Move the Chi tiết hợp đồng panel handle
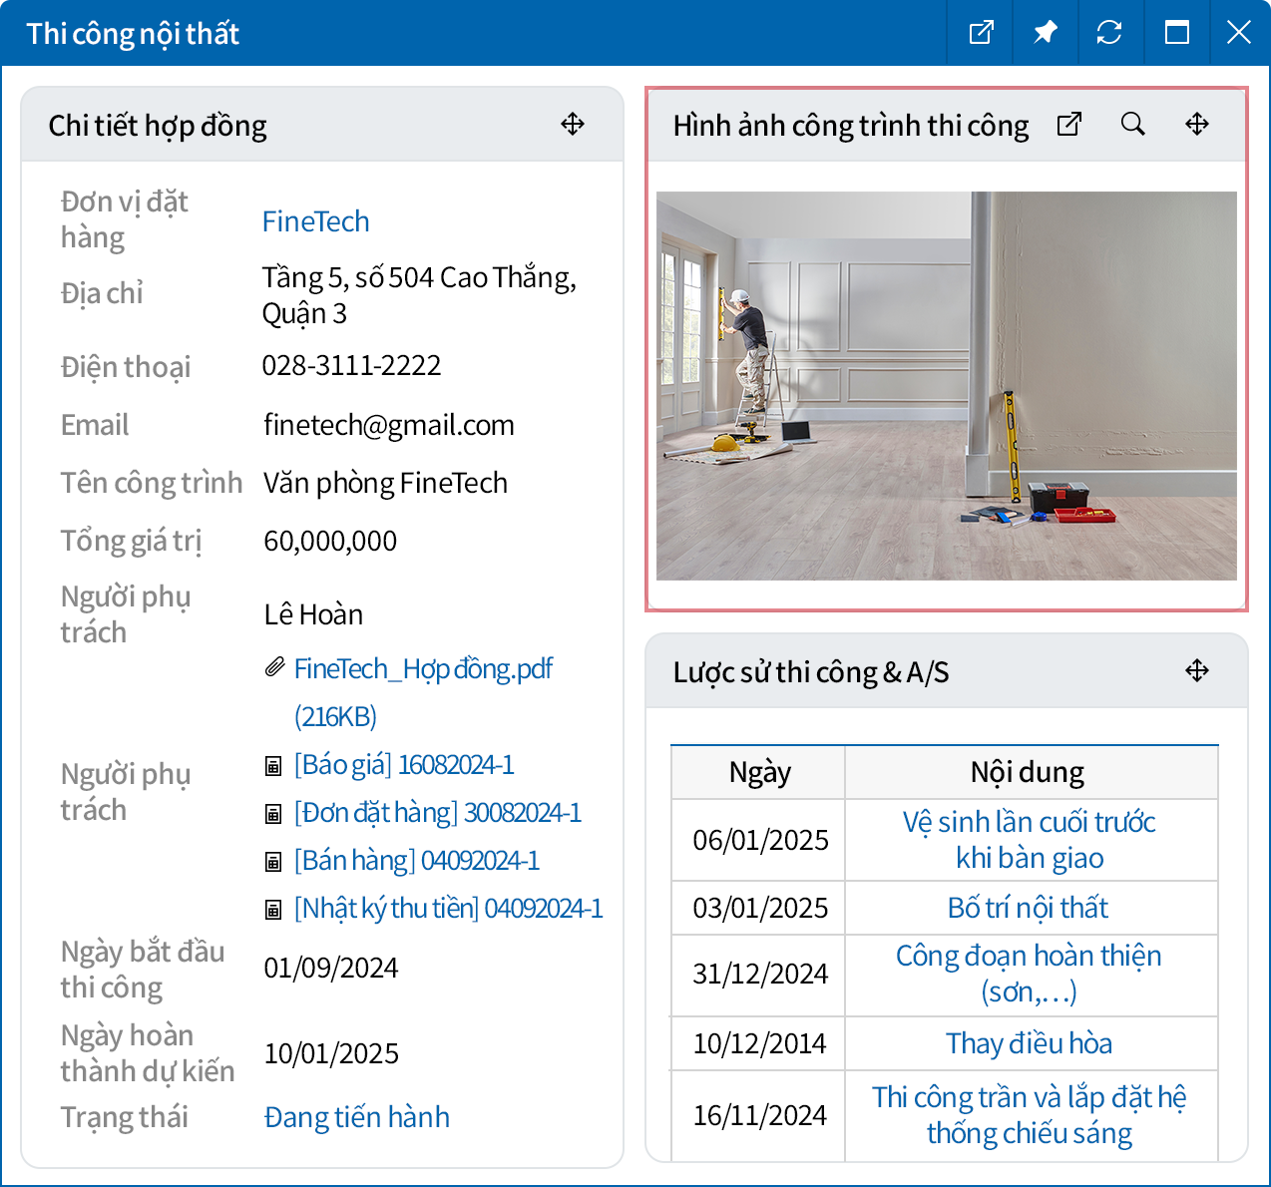The image size is (1271, 1187). [573, 125]
